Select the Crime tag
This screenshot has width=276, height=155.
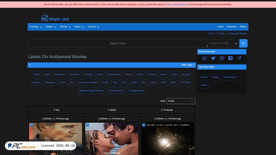coord(100,75)
